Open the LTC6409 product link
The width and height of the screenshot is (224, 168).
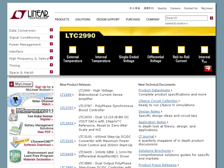click(67, 154)
